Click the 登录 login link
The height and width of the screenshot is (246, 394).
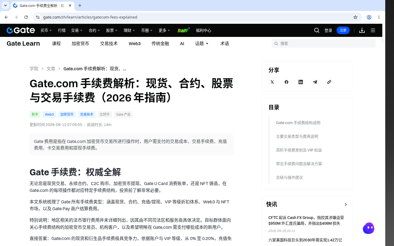click(x=328, y=30)
